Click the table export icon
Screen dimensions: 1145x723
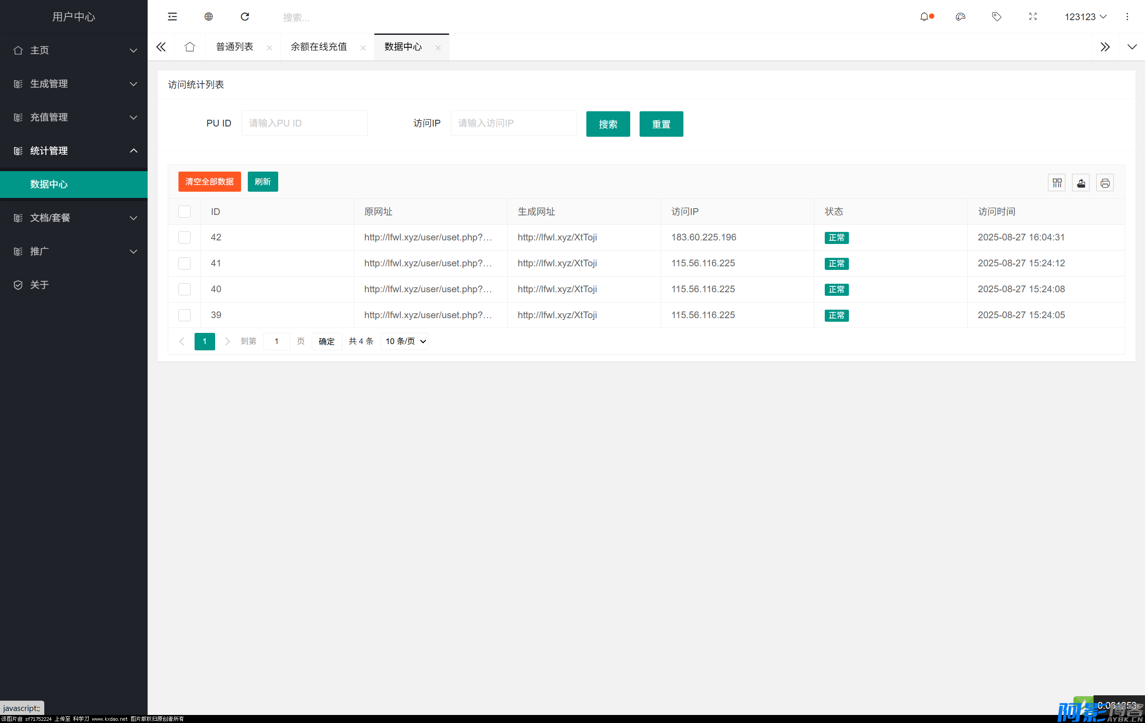coord(1081,183)
